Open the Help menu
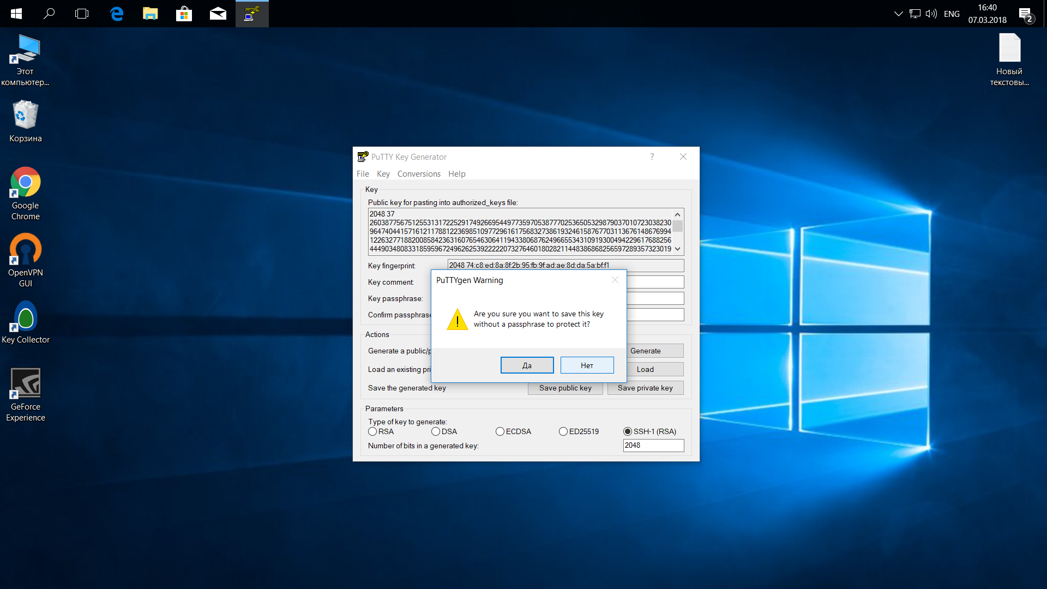Viewport: 1047px width, 589px height. point(457,174)
